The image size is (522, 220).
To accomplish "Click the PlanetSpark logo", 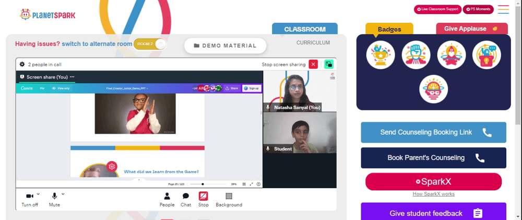I will [x=48, y=15].
